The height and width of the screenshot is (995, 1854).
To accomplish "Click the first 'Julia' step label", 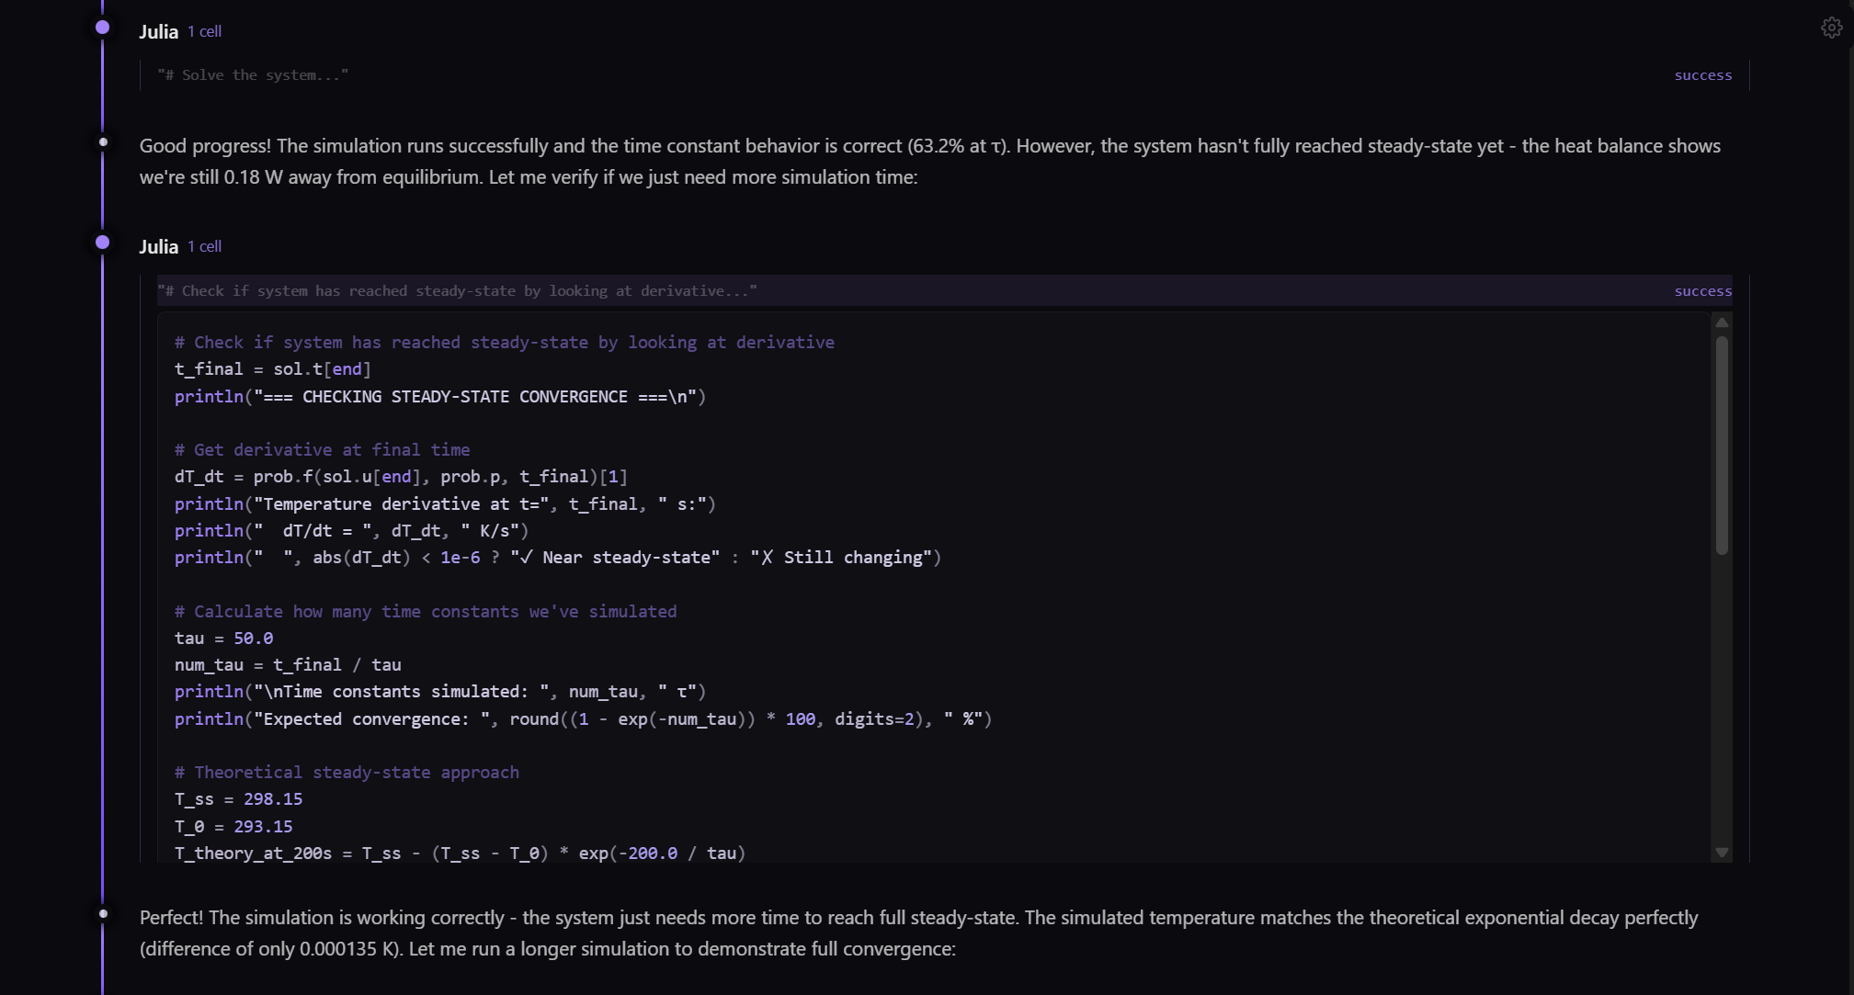I will click(x=158, y=31).
